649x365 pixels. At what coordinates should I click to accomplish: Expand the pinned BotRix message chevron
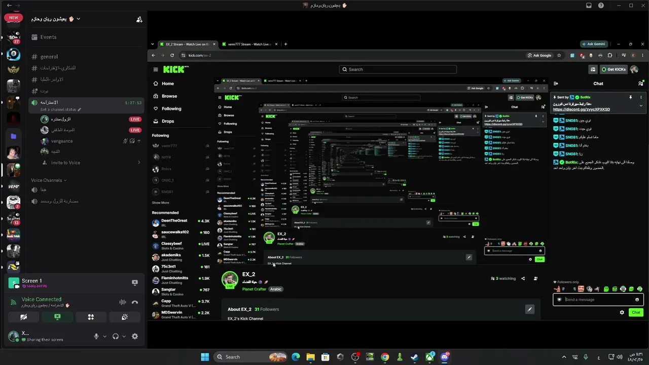pyautogui.click(x=641, y=106)
